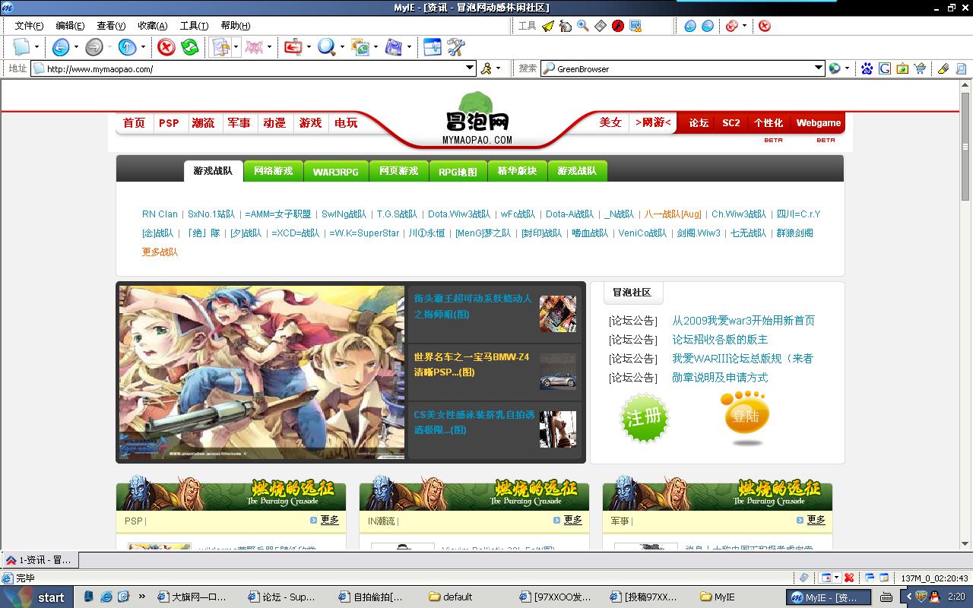Open the Back button history dropdown arrow
Screen dimensions: 973x608
[76, 47]
